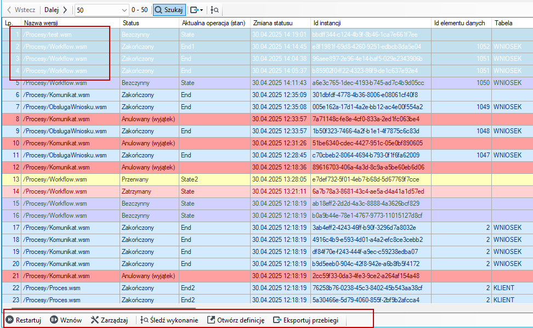
Task: Select row 7 /Procesy/ObslugaWniosku.wsm
Action: click(x=267, y=107)
